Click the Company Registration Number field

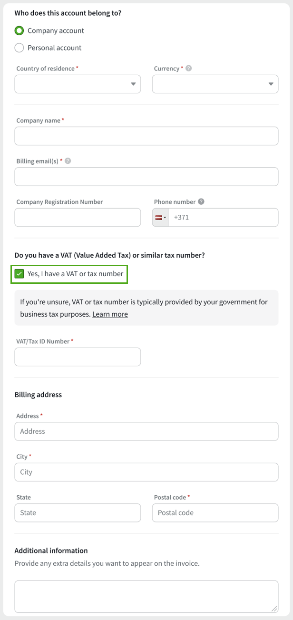coord(78,217)
